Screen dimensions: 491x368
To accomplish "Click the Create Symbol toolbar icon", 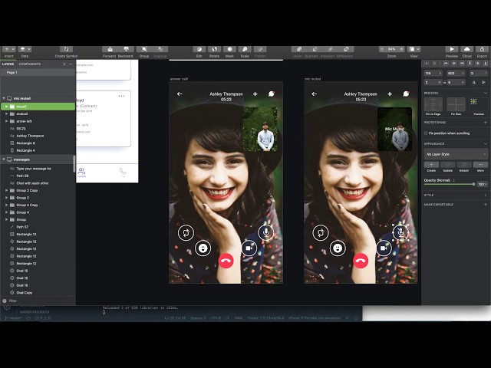I will point(66,49).
